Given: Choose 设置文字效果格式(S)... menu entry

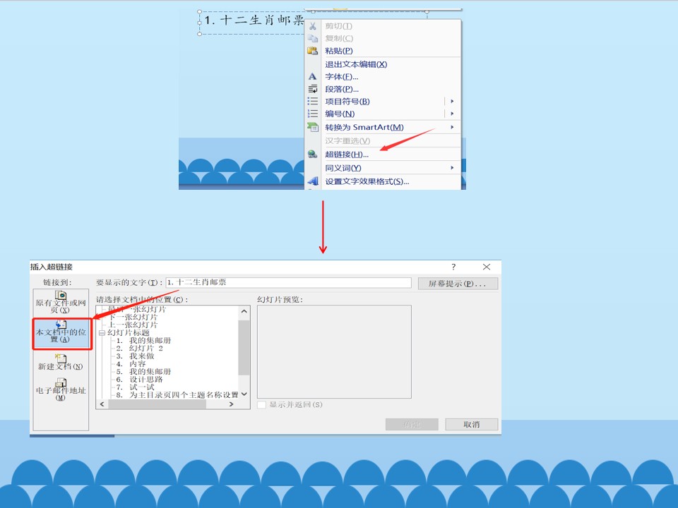Looking at the screenshot, I should 367,181.
